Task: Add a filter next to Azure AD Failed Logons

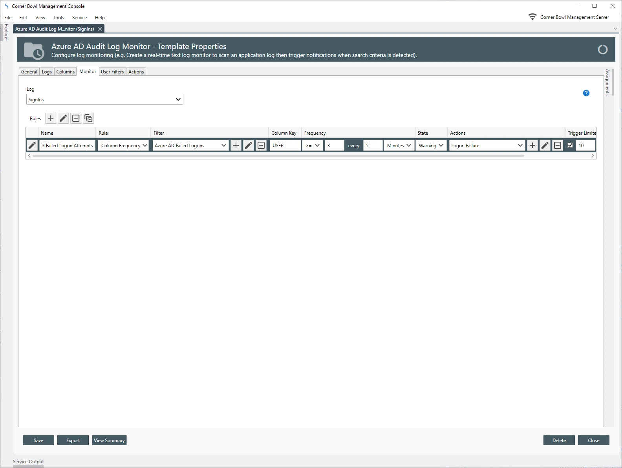Action: click(x=236, y=146)
